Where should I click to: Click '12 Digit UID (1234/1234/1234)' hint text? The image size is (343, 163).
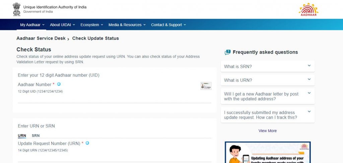(40, 91)
